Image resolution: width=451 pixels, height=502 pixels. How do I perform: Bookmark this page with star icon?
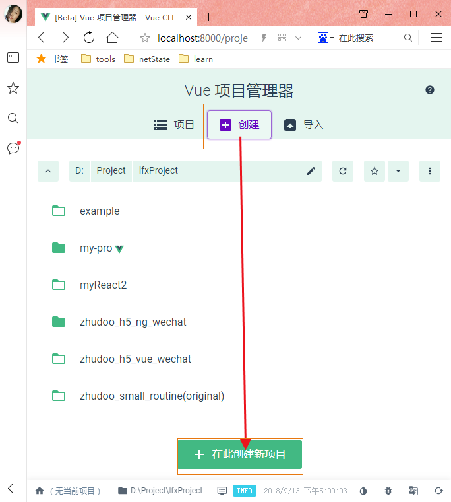[x=145, y=38]
